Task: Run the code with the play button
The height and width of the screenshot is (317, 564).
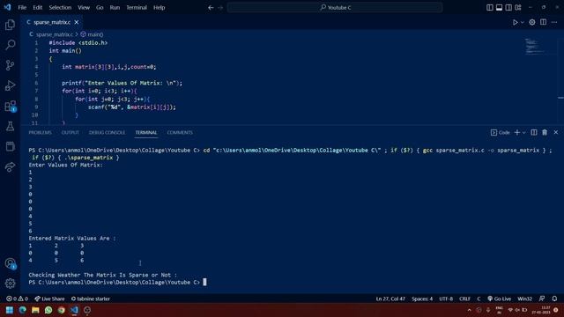Action: 515,22
